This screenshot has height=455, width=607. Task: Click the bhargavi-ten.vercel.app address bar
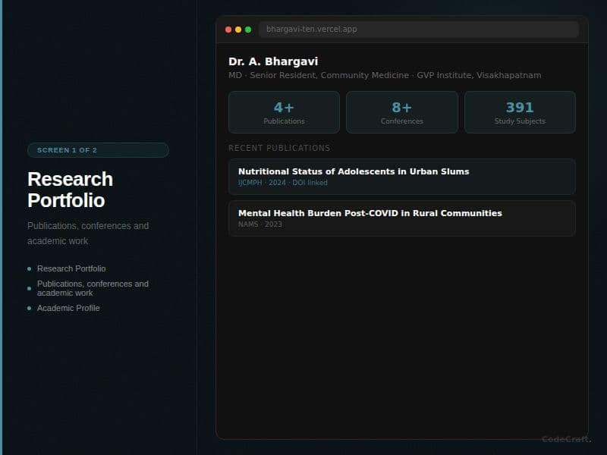point(419,30)
